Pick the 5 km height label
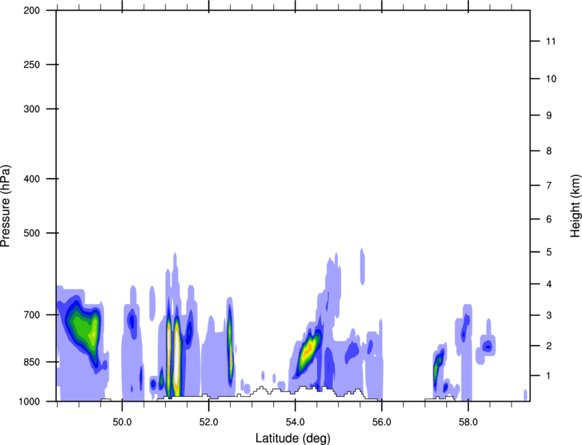Screen dimensions: 582x445 (x=549, y=253)
